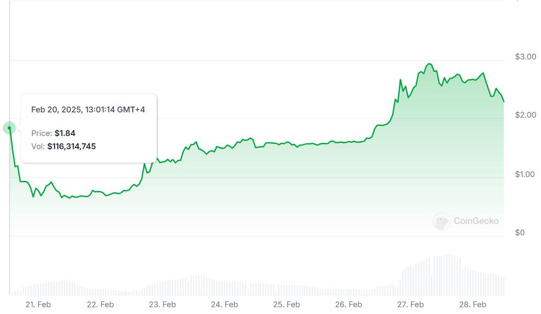This screenshot has height=314, width=541.
Task: Click the $2.00 price axis label
Action: coord(525,115)
